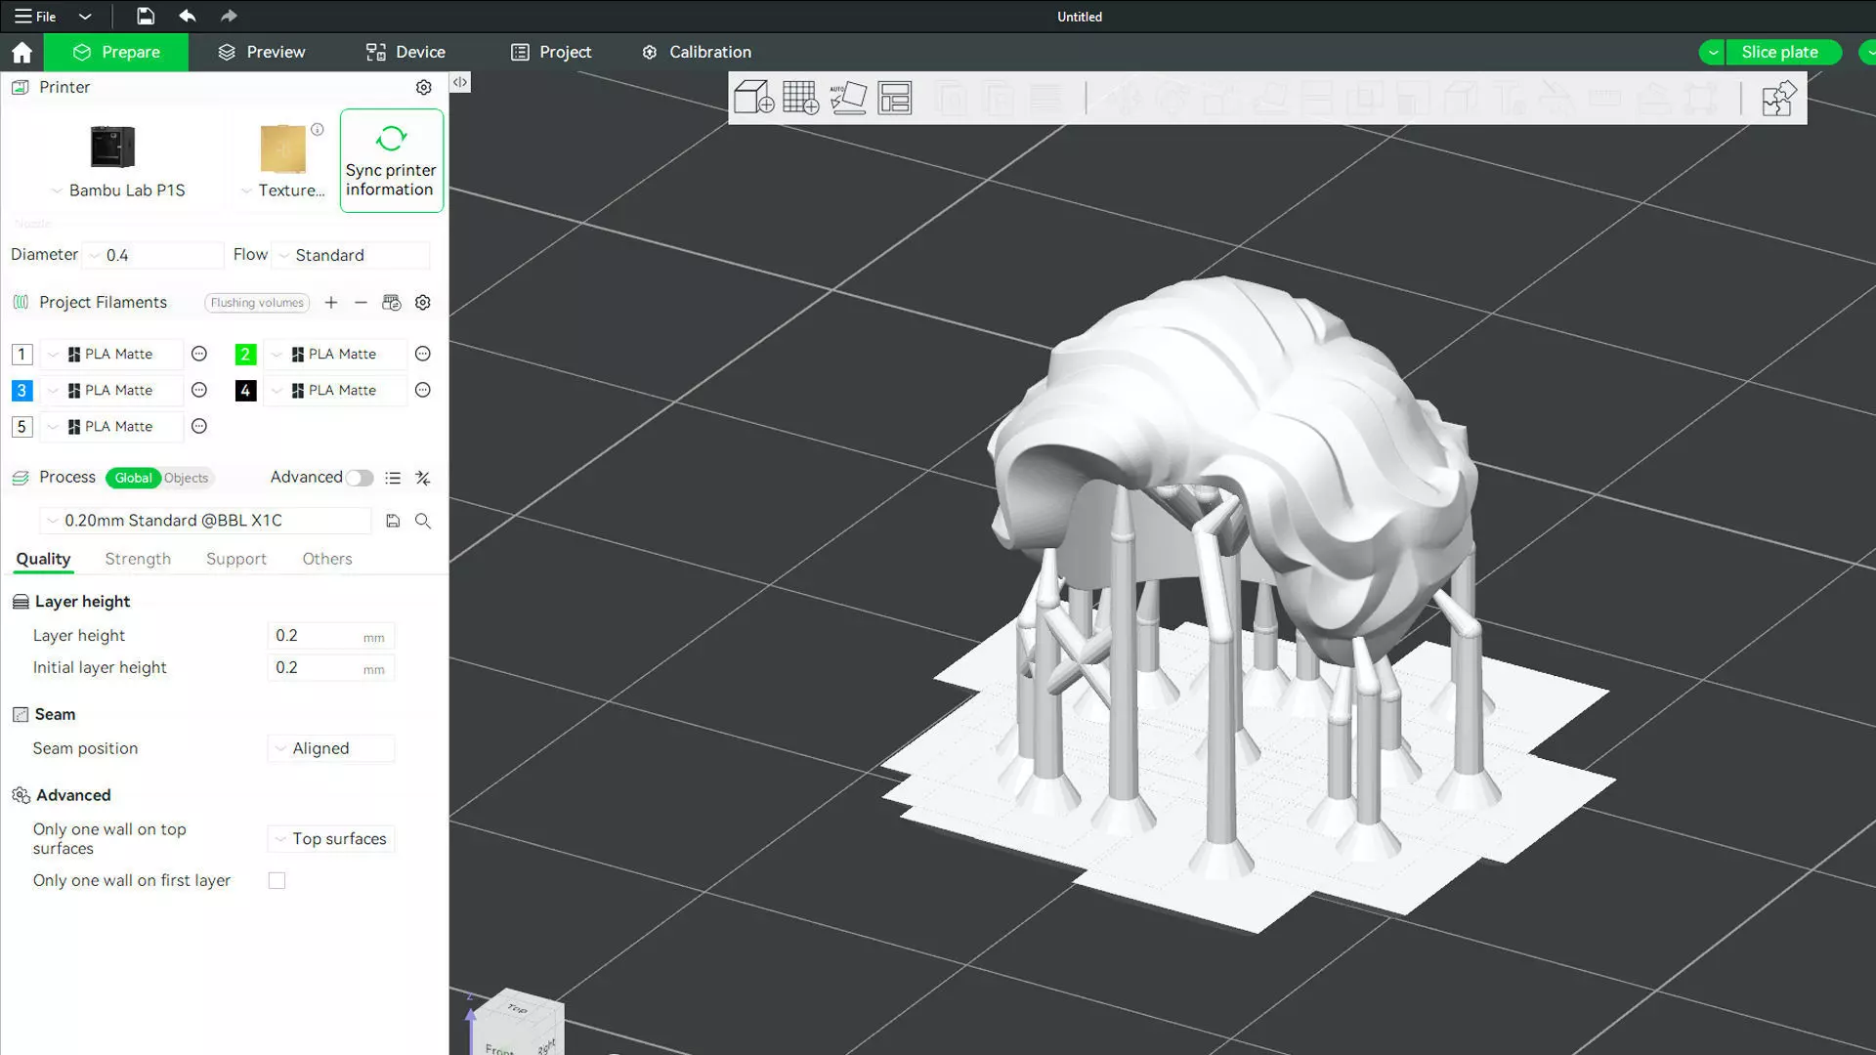Click the process search magnifier icon
The height and width of the screenshot is (1055, 1876).
[x=423, y=521]
